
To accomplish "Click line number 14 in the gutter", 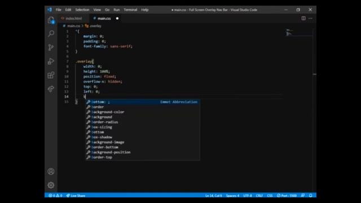I will point(67,96).
